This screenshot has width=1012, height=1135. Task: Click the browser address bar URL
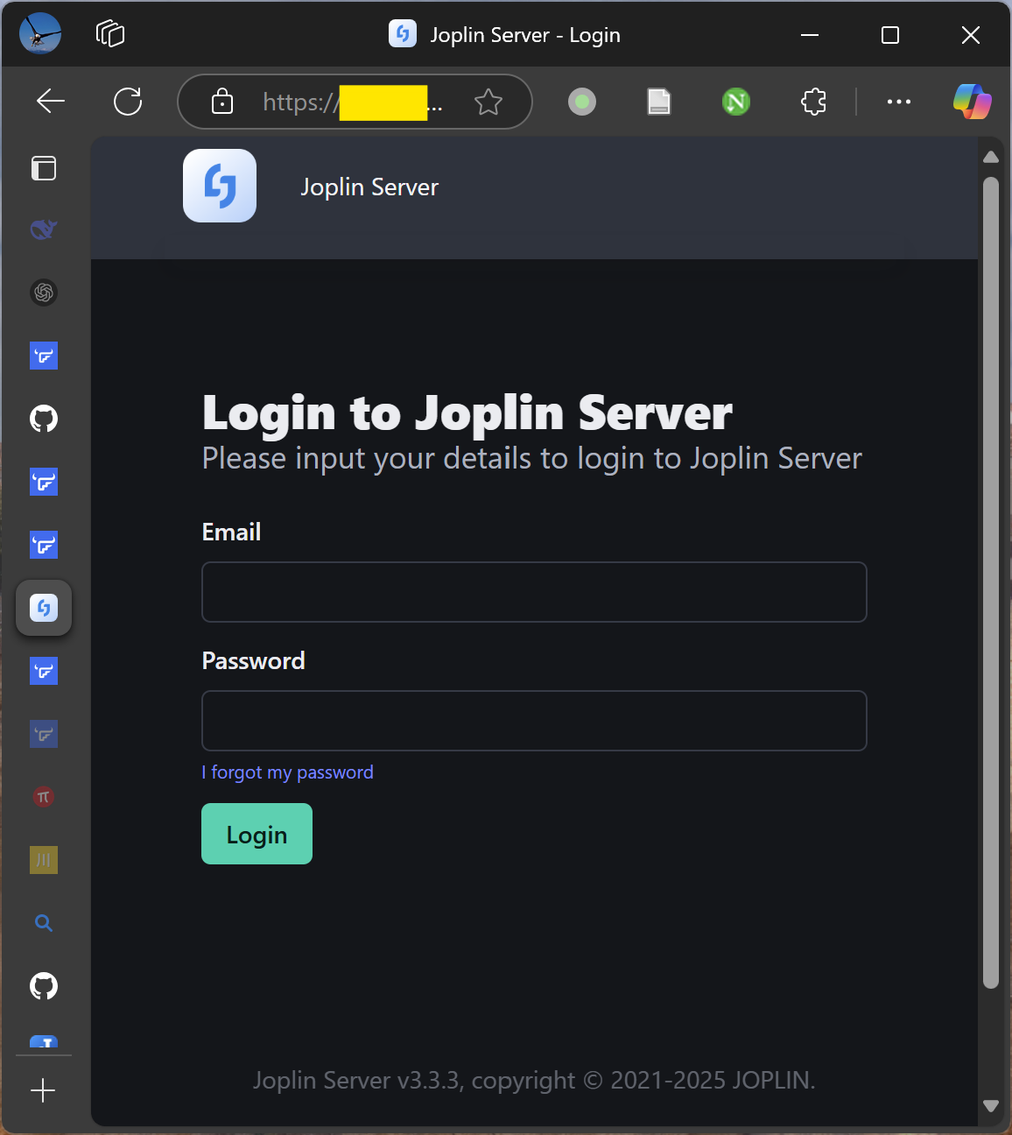[354, 102]
